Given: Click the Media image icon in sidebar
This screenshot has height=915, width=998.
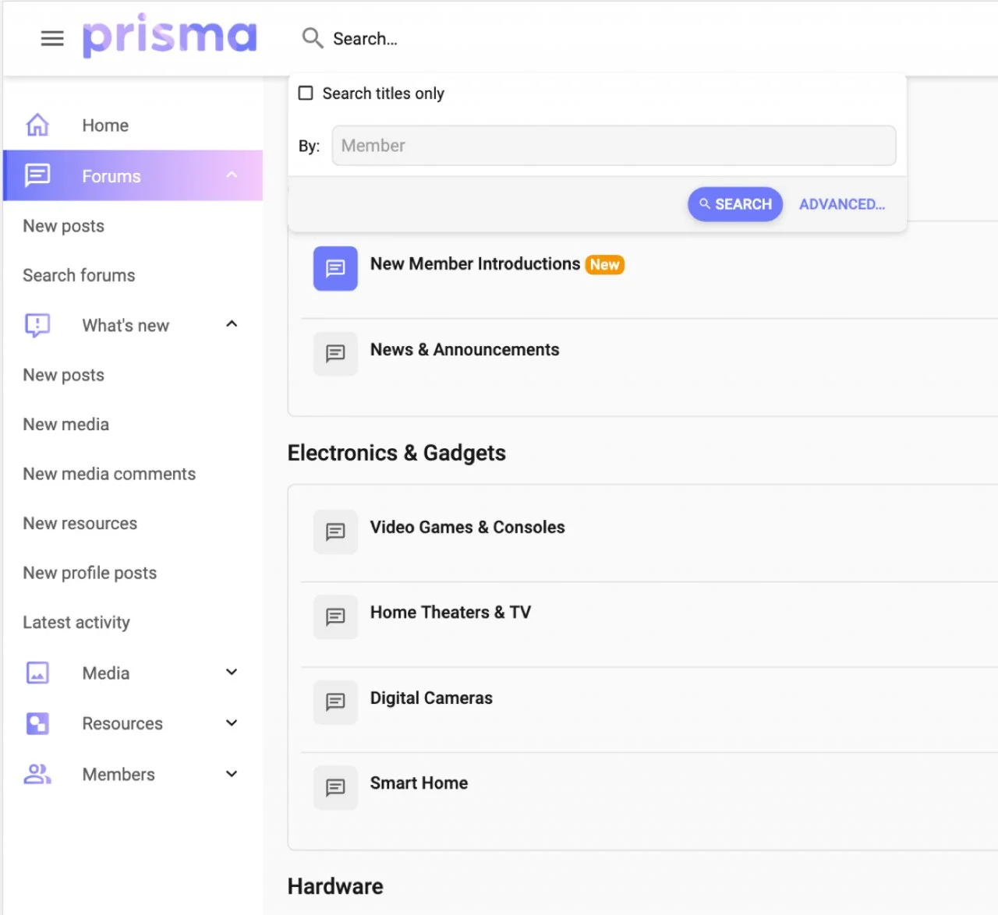Looking at the screenshot, I should tap(37, 673).
